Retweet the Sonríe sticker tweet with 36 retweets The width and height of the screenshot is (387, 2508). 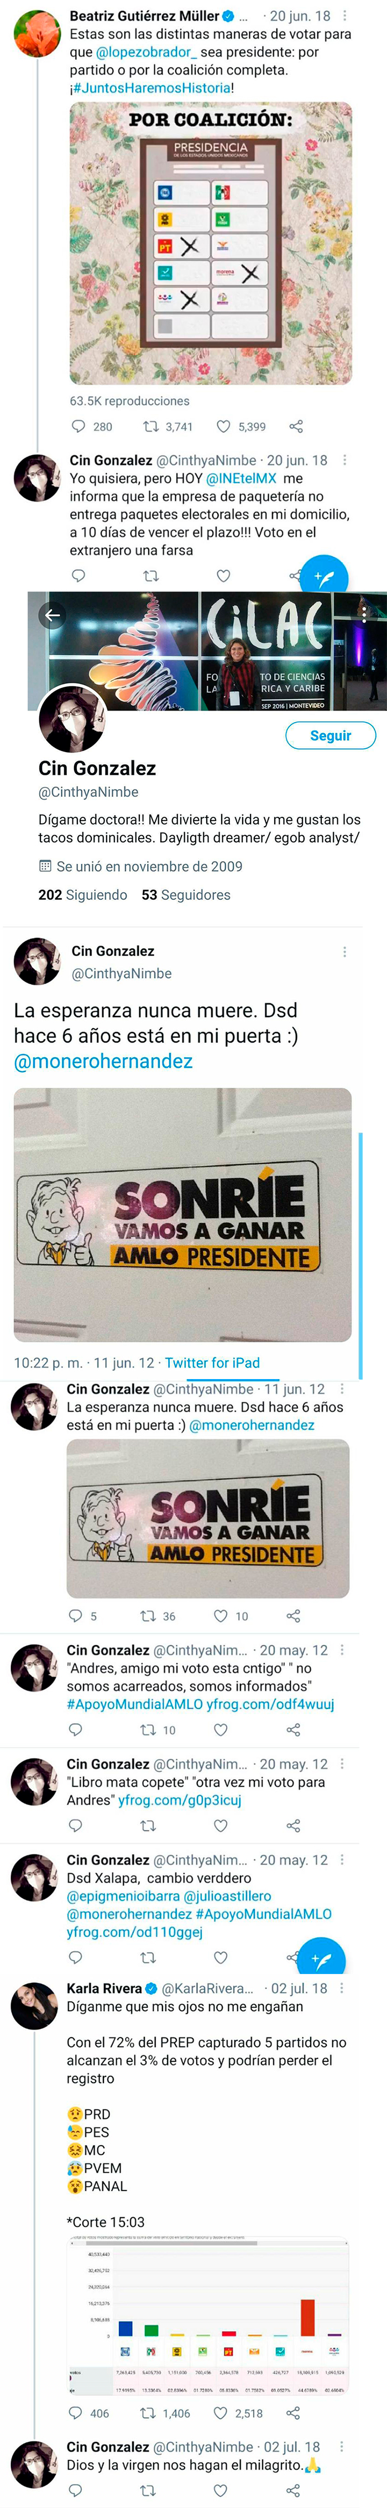(x=148, y=1616)
